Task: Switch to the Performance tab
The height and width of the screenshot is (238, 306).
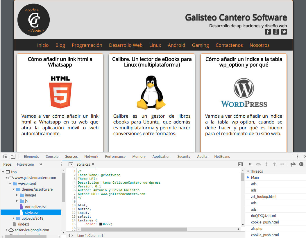Action: coord(115,156)
